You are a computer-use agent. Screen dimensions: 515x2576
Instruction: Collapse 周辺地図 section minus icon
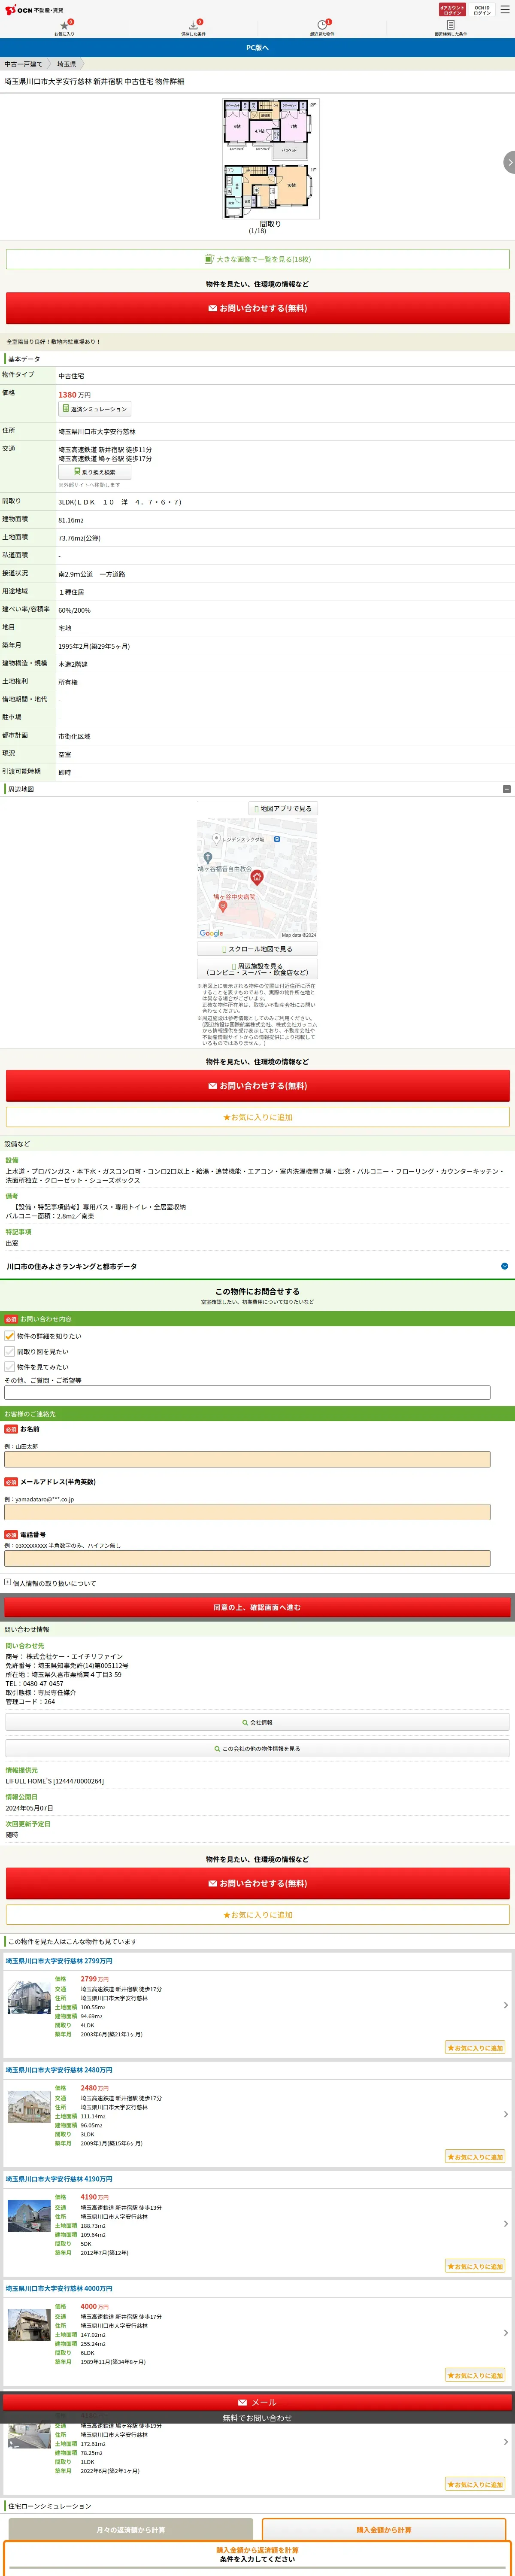tap(506, 789)
